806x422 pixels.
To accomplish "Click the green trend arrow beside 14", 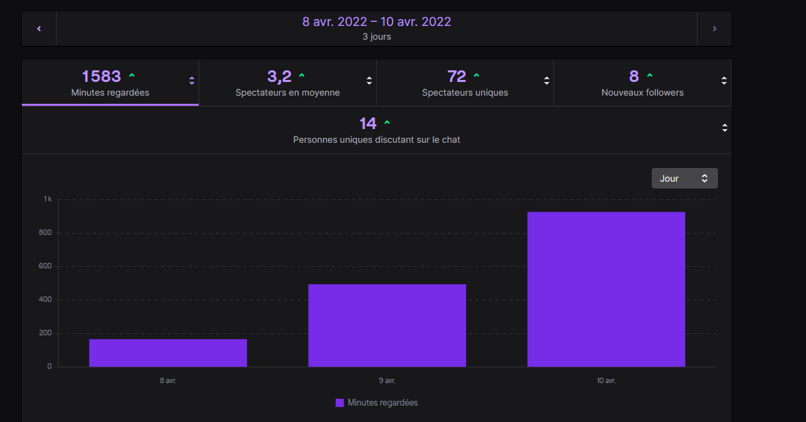I will (387, 123).
